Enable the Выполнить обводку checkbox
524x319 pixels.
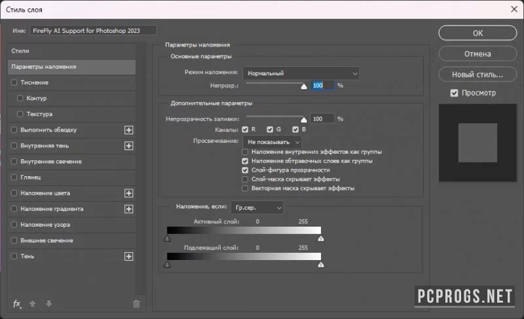click(14, 130)
